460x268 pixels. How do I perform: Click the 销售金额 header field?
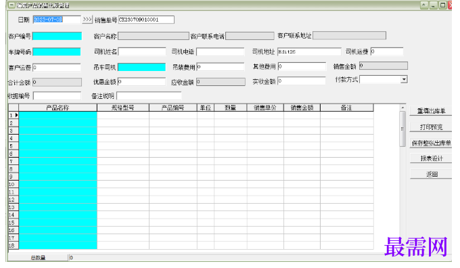click(x=384, y=66)
